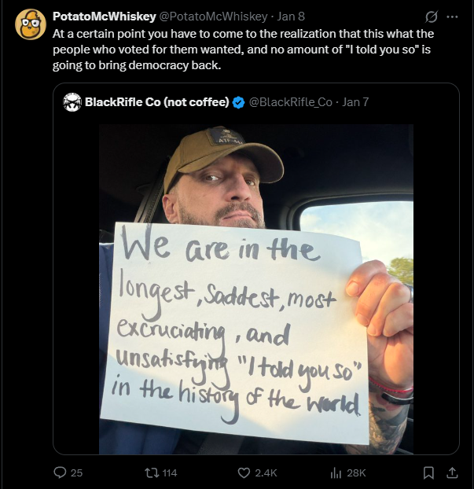Click the Jan 8 timestamp
The width and height of the screenshot is (474, 489).
(291, 17)
